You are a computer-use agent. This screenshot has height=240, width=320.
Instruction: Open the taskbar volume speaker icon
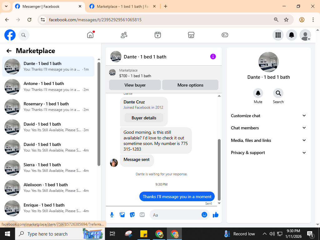pos(272,234)
